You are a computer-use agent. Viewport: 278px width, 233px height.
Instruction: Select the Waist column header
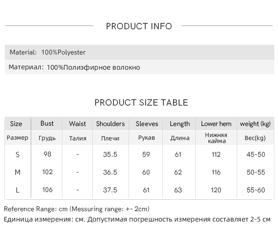[77, 124]
